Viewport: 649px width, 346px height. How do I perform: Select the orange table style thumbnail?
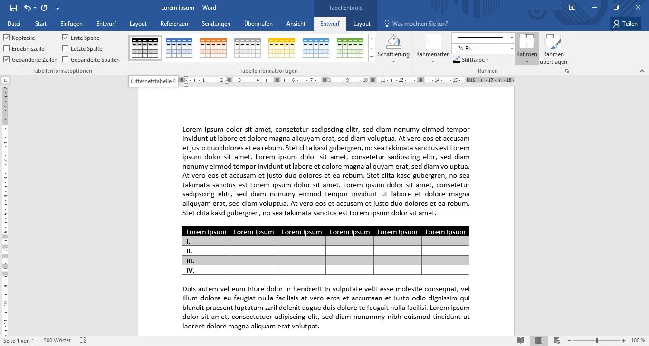pyautogui.click(x=213, y=48)
